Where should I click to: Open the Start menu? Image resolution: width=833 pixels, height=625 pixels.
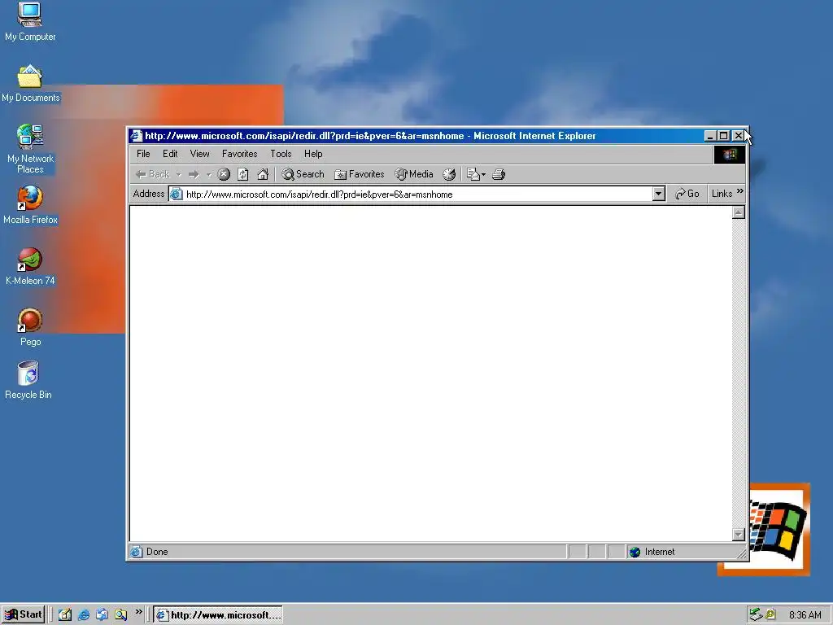pyautogui.click(x=23, y=615)
